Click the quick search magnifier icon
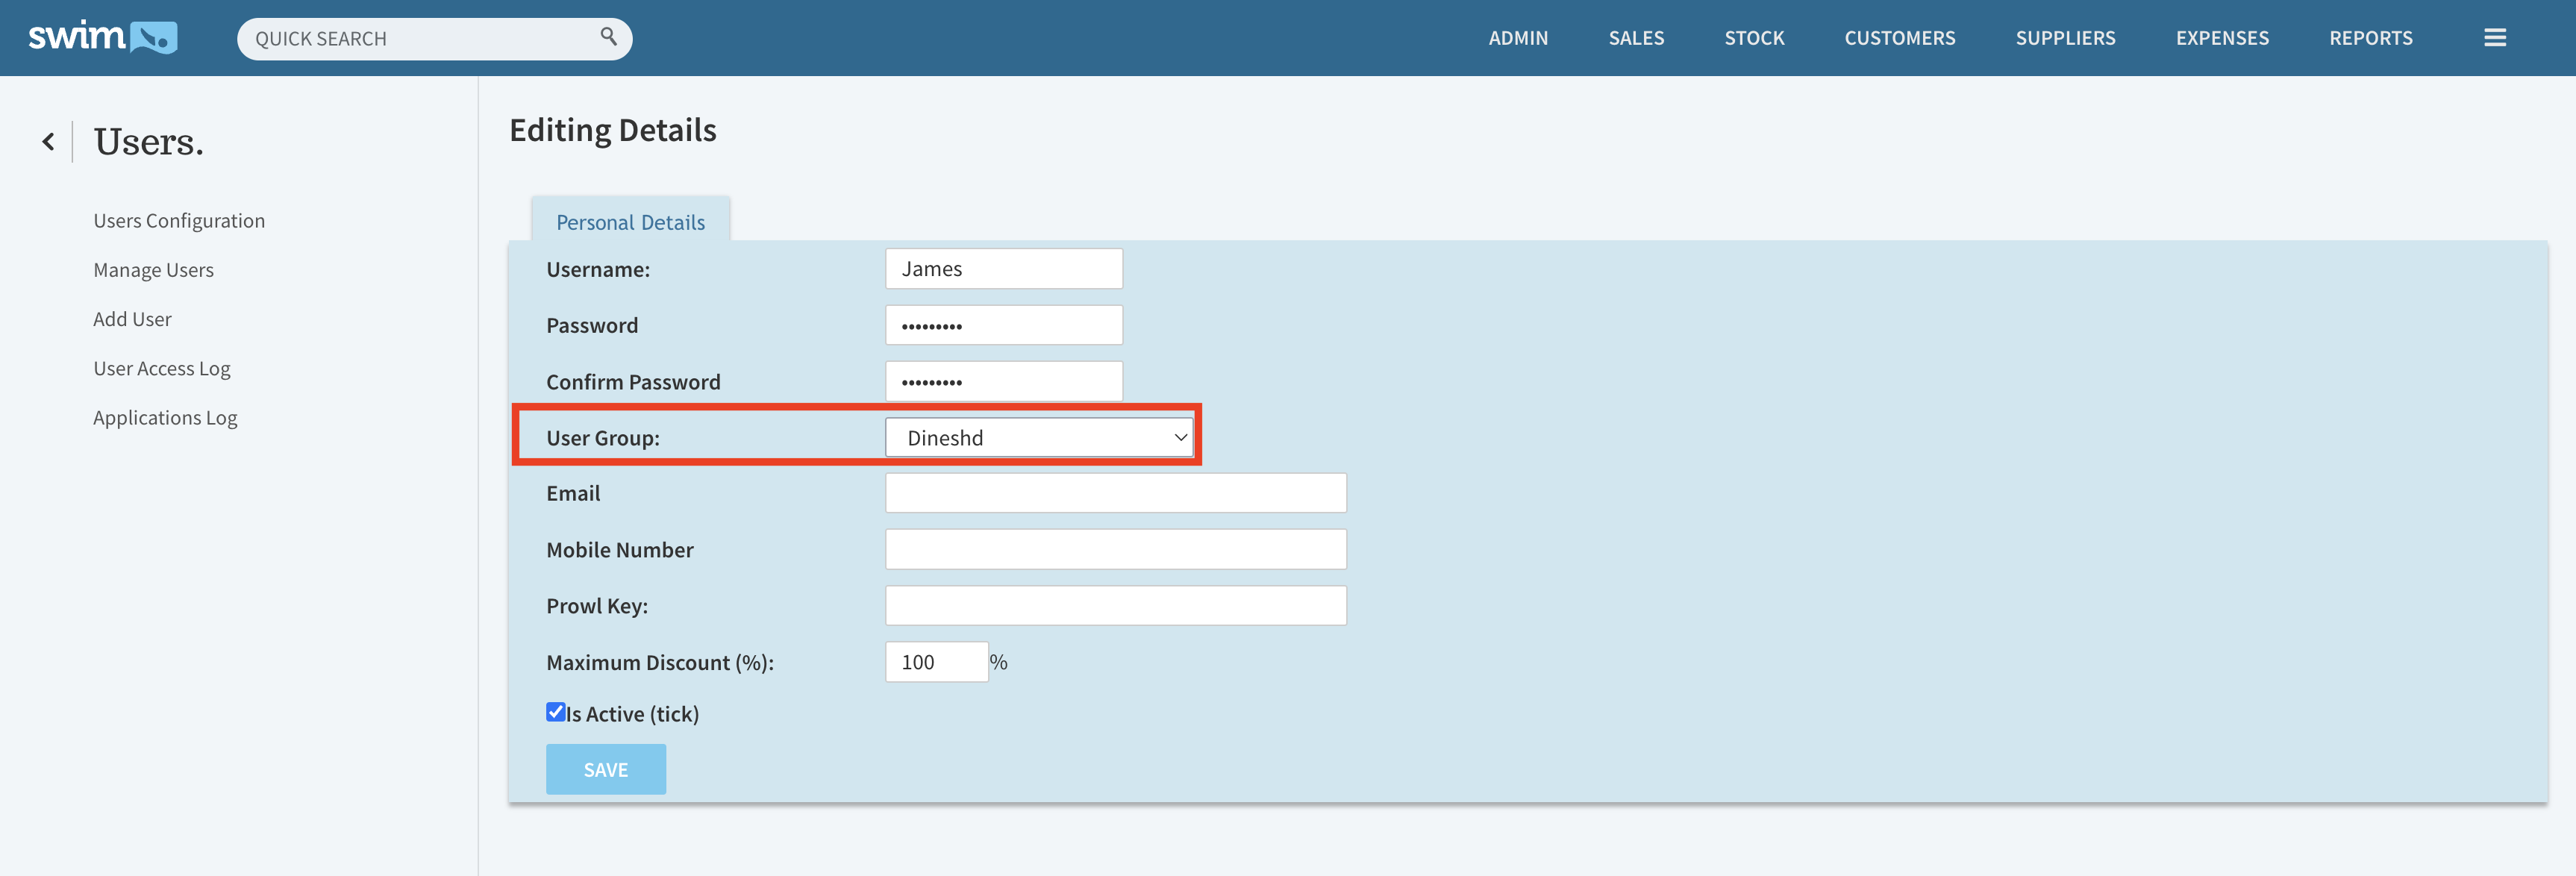 608,37
